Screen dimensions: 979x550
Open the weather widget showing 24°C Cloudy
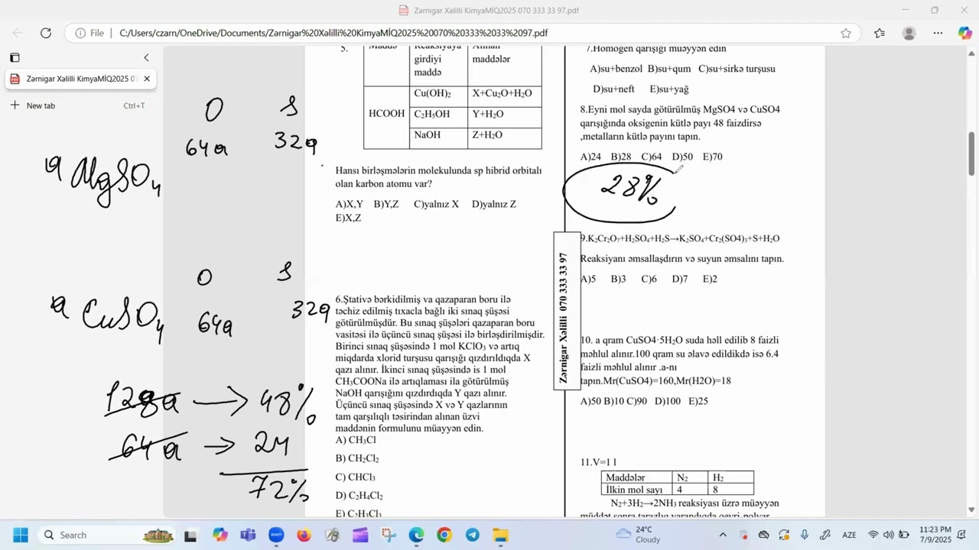coord(638,535)
